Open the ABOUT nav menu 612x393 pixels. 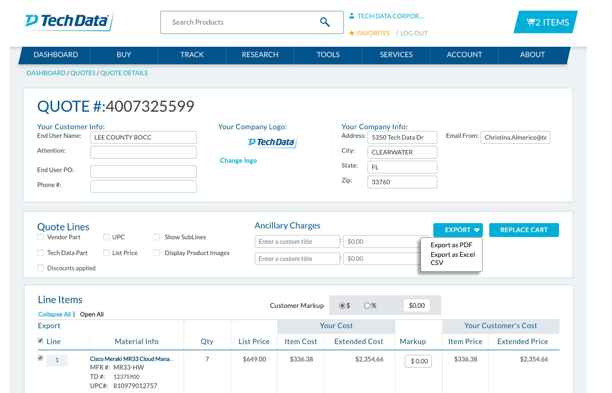532,55
